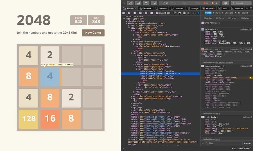Click the Search field in inspector toolbar
The height and width of the screenshot is (151, 253).
241,3
